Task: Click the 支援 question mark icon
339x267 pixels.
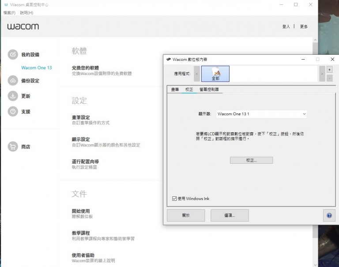Action: point(13,112)
